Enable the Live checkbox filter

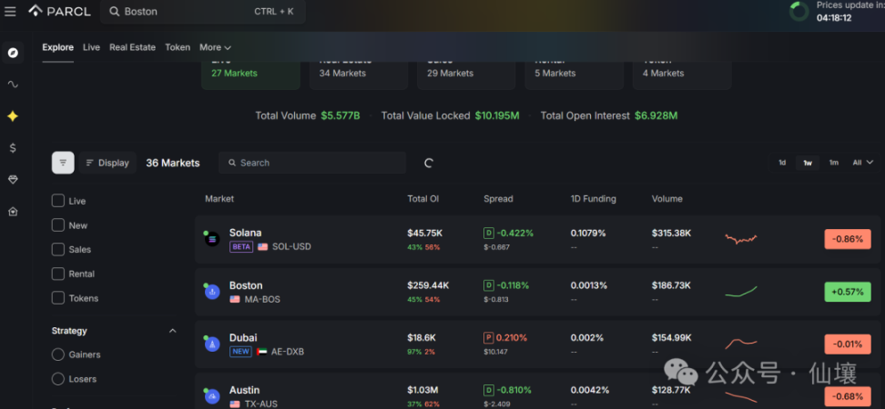pos(57,201)
